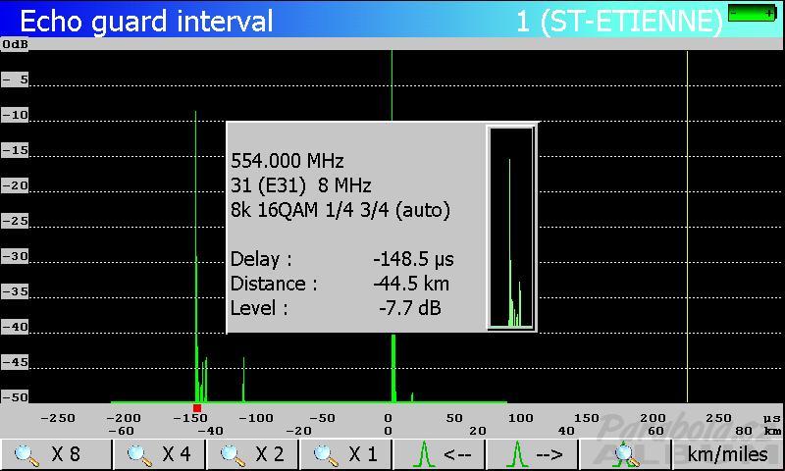Set zoom to X 1

[345, 454]
